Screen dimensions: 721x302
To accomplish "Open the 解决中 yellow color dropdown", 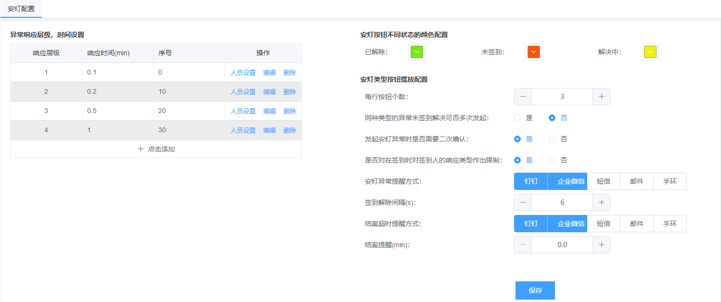I will (x=650, y=52).
